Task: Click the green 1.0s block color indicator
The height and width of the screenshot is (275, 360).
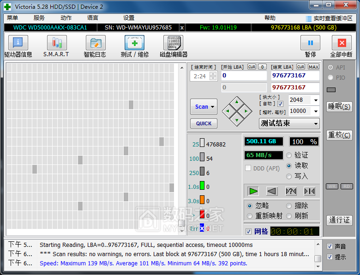Action: 202,185
